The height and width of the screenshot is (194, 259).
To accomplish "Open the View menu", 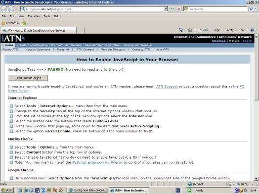I will 21,16.
